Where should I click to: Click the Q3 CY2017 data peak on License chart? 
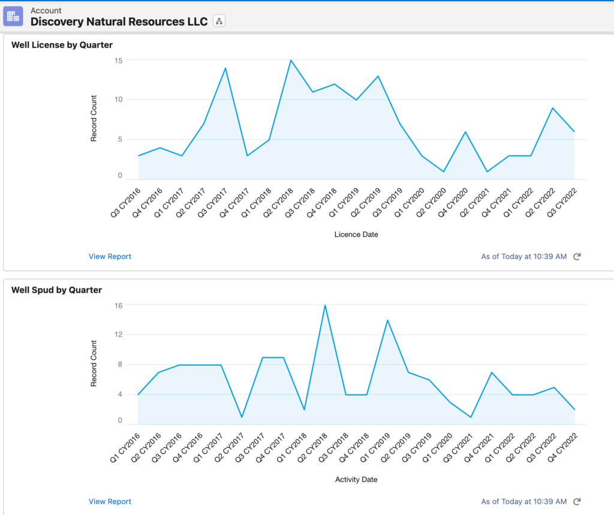(225, 68)
